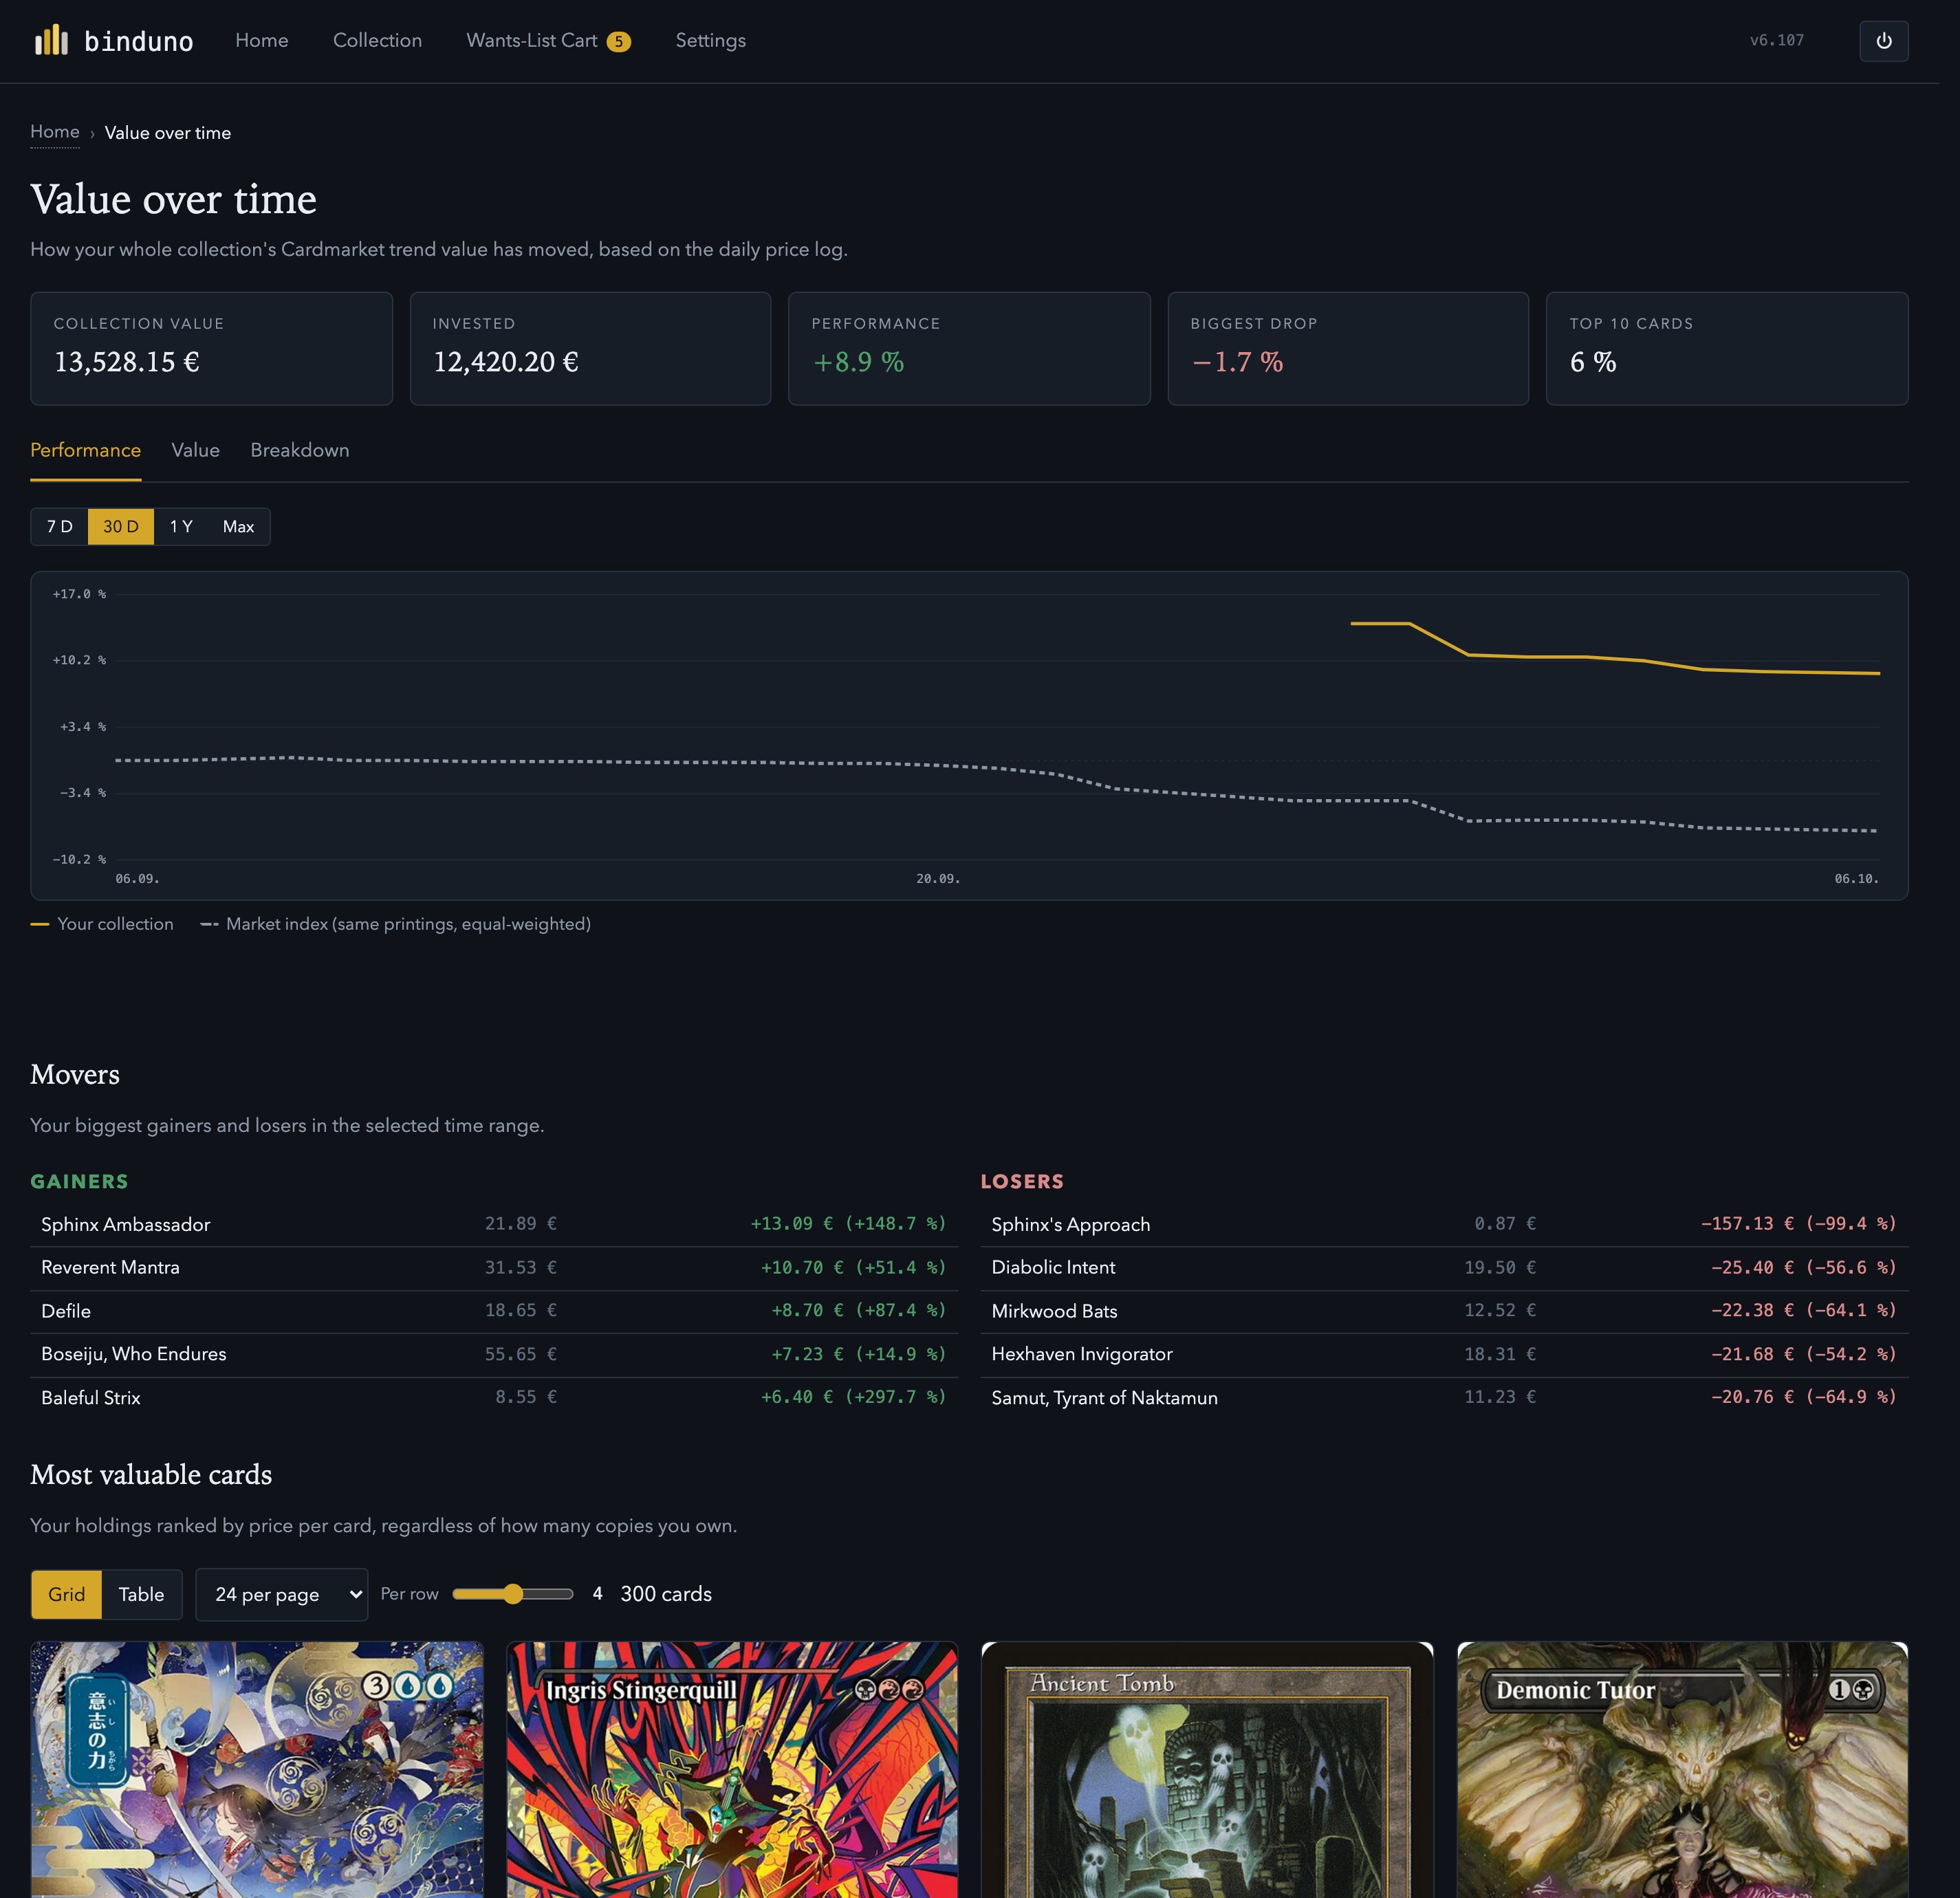
Task: Click Samut, Tyrant of Naktamun row
Action: click(x=1444, y=1398)
